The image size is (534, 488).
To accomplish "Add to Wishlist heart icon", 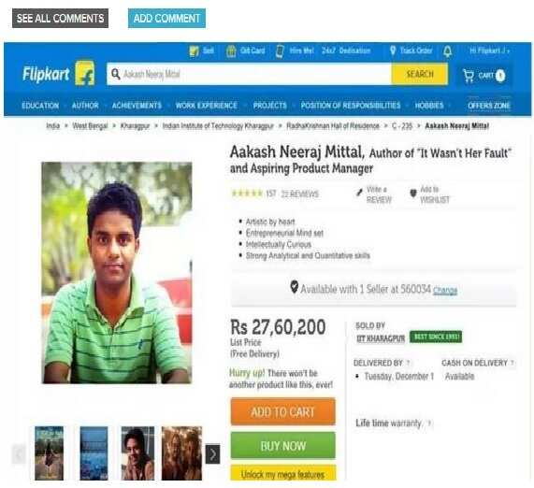I will pos(412,194).
